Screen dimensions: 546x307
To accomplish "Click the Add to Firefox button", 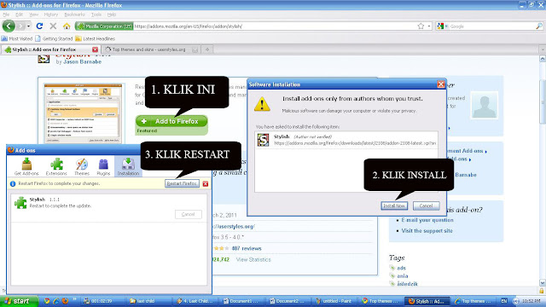I will pyautogui.click(x=171, y=121).
